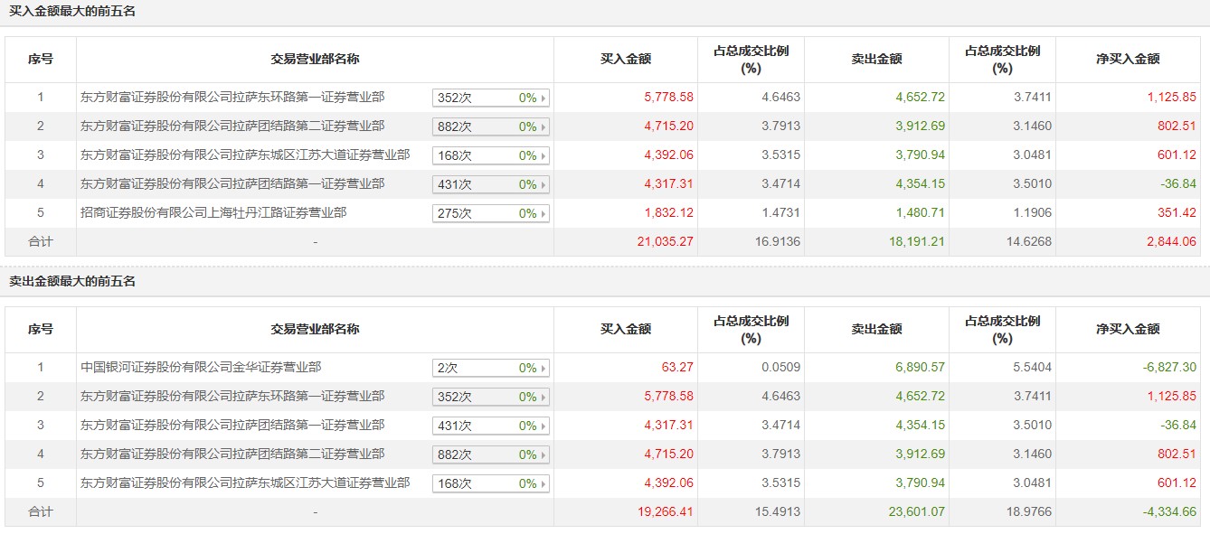Click the 买入金额 column header in the buy table
Viewport: 1210px width, 534px height.
click(626, 60)
